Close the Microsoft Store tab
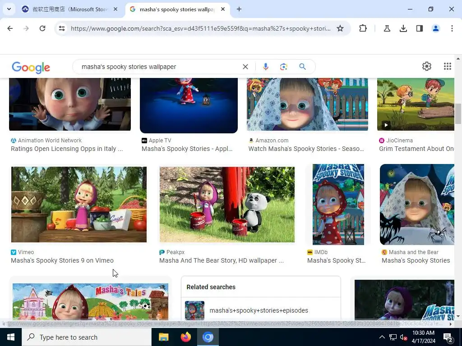This screenshot has width=462, height=346. [x=115, y=9]
